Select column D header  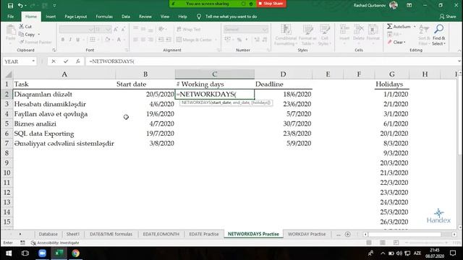click(x=283, y=74)
